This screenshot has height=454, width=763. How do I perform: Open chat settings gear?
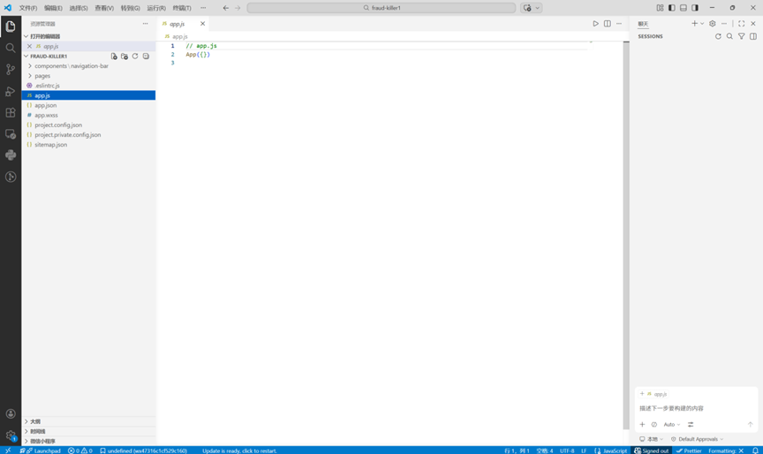(x=713, y=23)
